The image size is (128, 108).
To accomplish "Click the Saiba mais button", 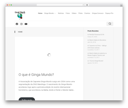I will 27,99.
